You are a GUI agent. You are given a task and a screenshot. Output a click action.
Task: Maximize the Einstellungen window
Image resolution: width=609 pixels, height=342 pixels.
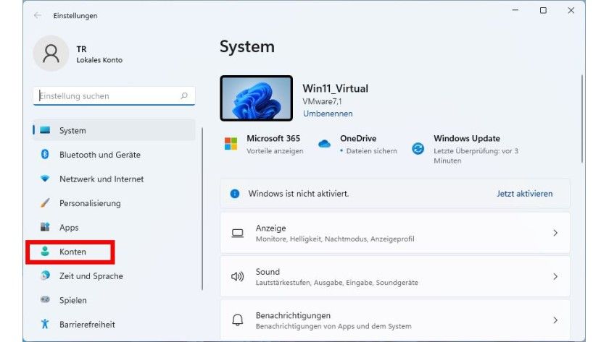coord(543,10)
